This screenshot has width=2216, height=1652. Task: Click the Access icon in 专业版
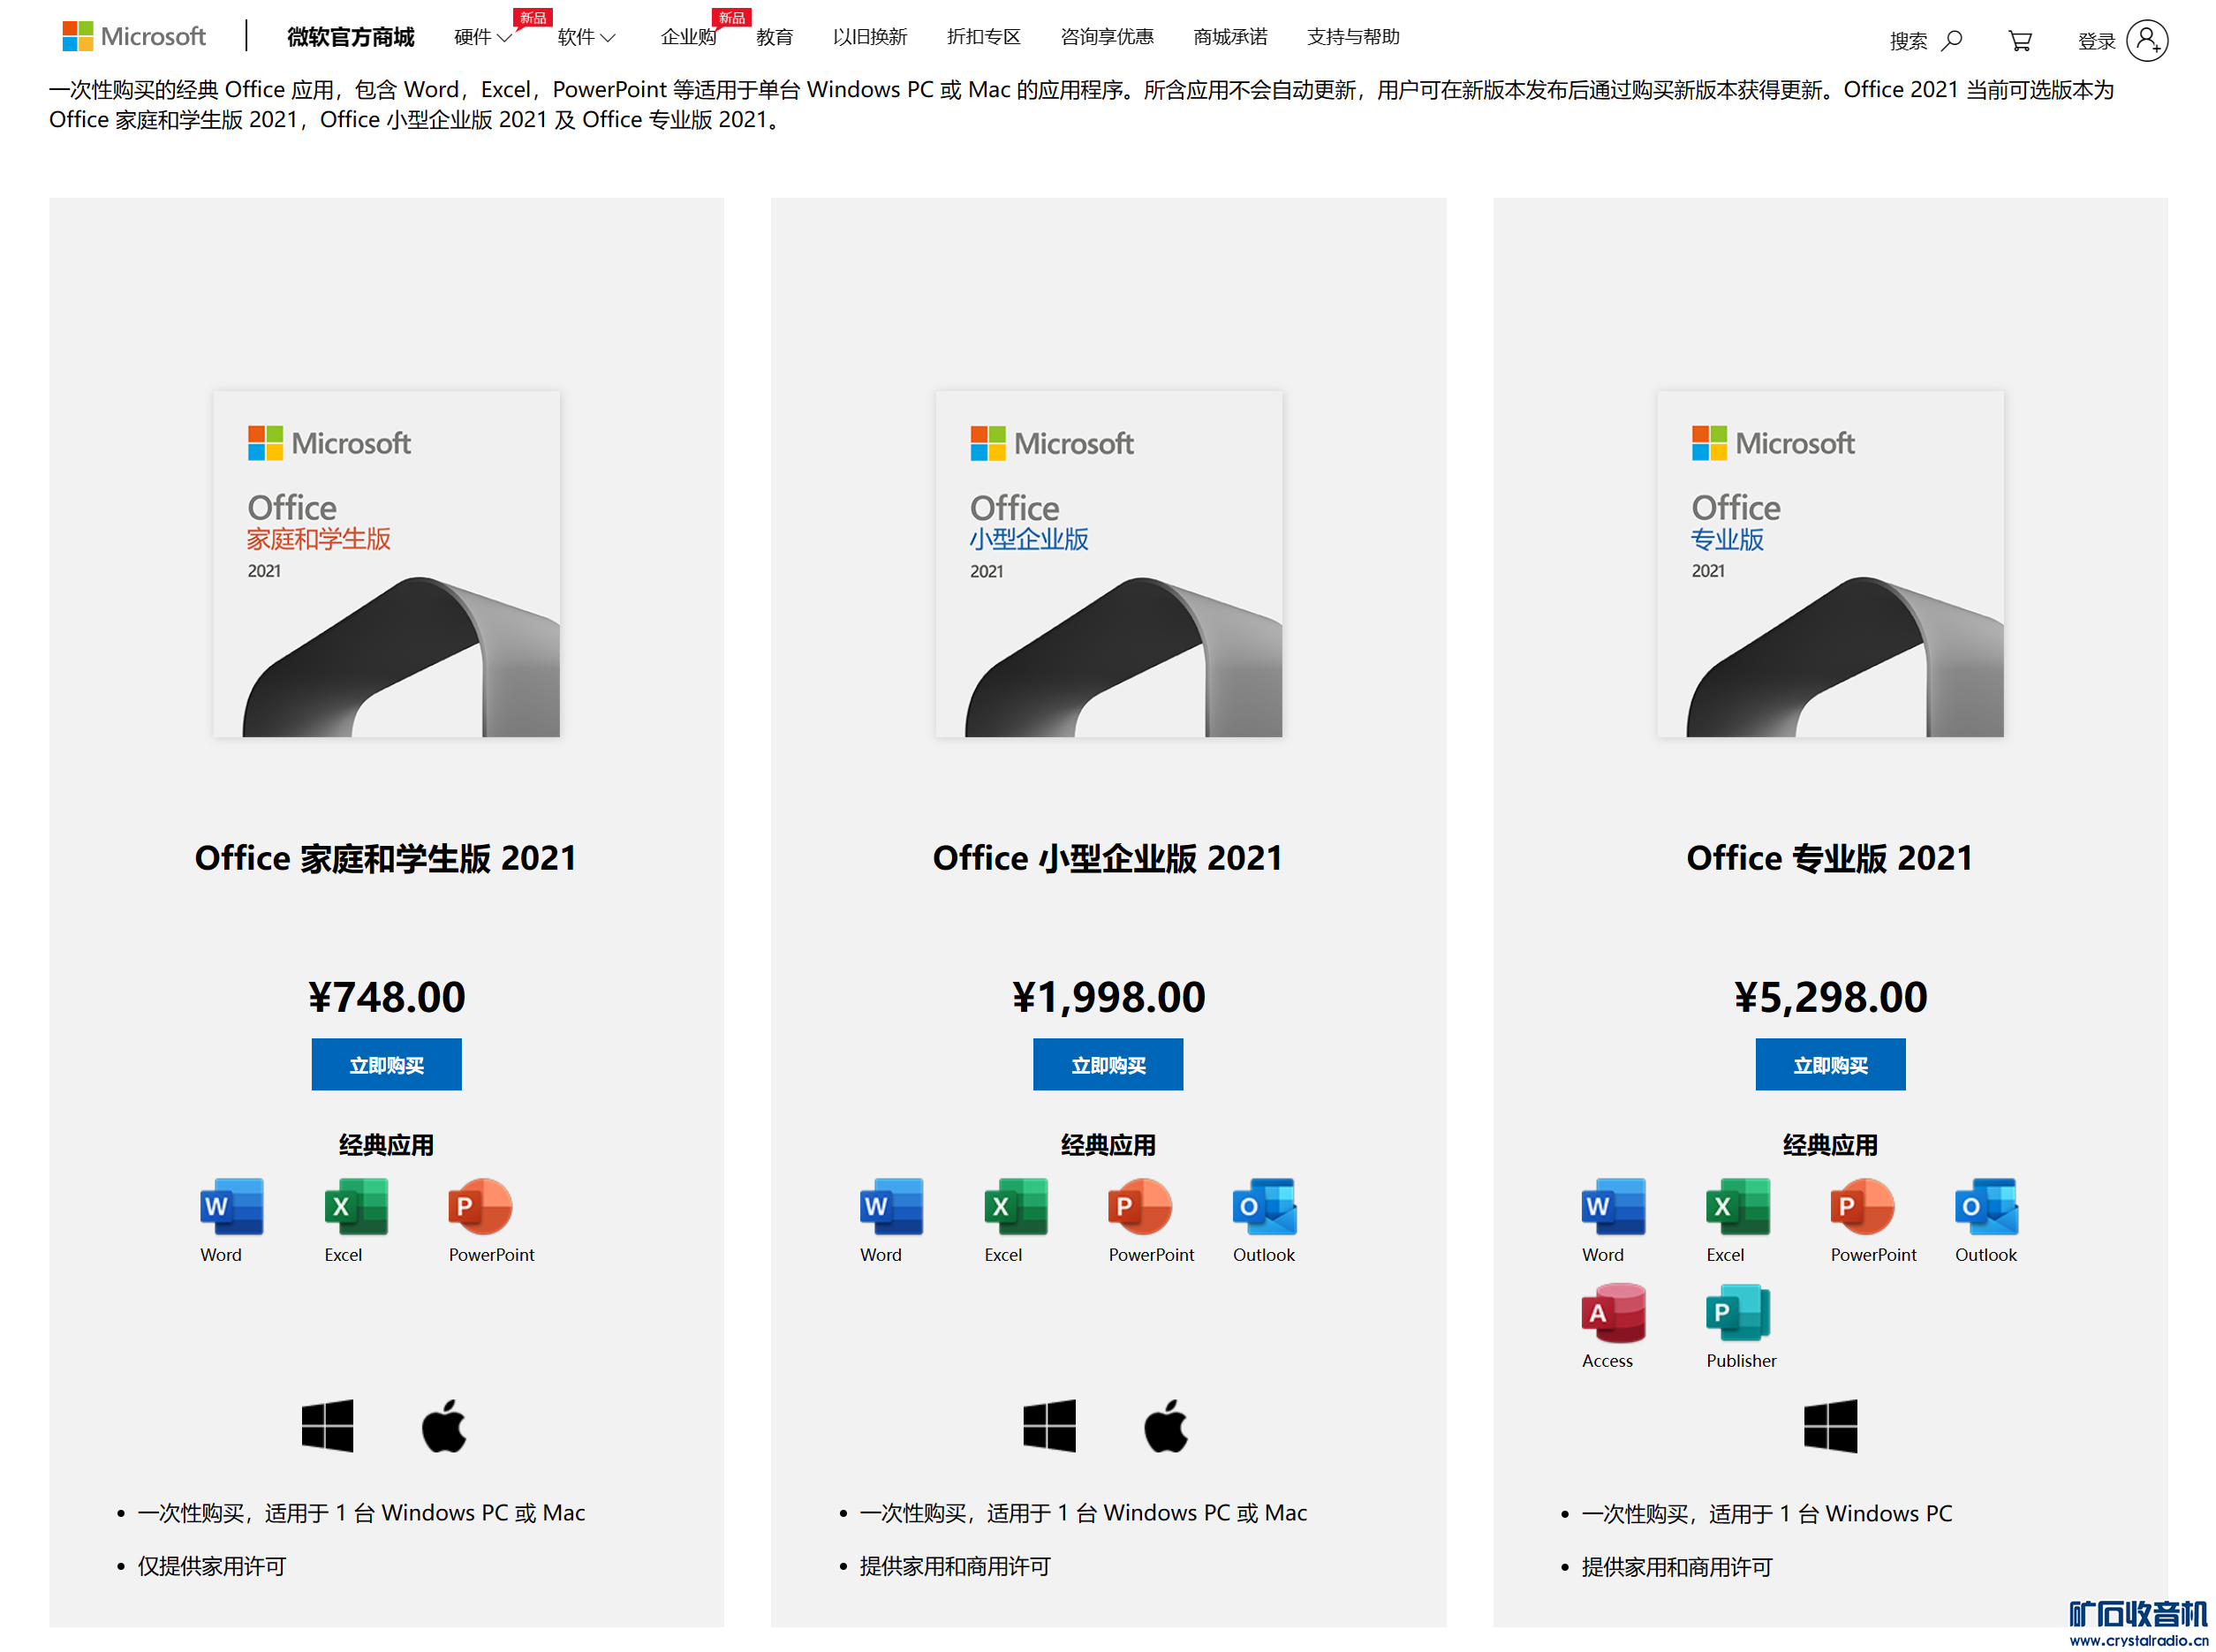pyautogui.click(x=1613, y=1312)
